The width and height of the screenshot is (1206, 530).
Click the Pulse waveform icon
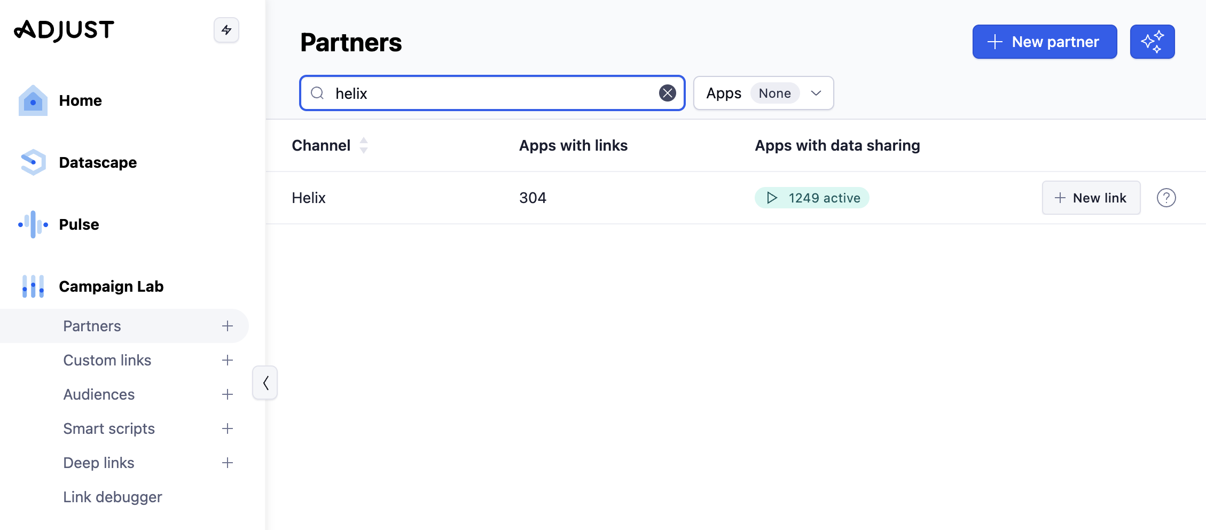click(x=33, y=224)
